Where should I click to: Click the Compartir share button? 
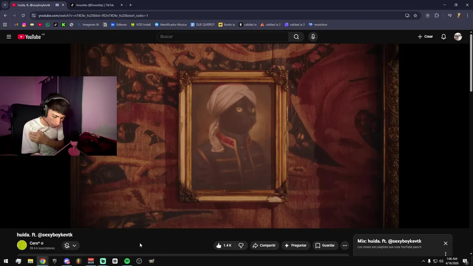264,245
